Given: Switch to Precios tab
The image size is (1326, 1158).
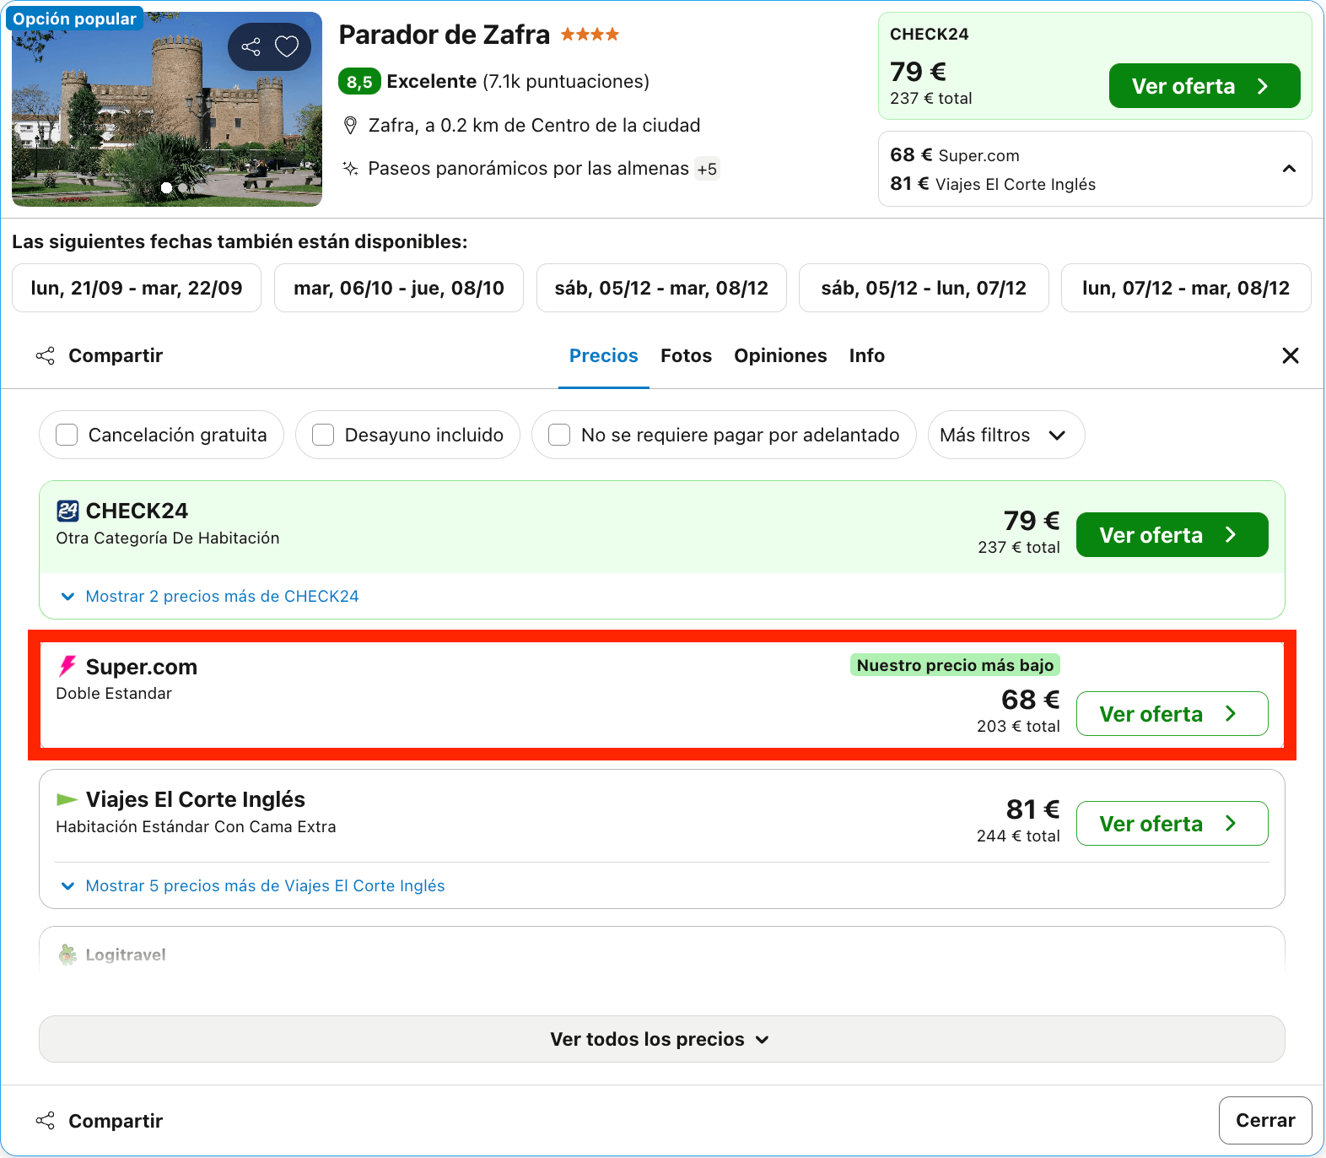Looking at the screenshot, I should (x=604, y=356).
